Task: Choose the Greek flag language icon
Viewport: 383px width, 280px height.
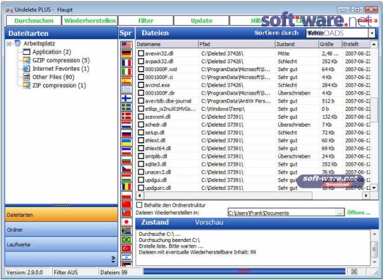Action: 127,89
